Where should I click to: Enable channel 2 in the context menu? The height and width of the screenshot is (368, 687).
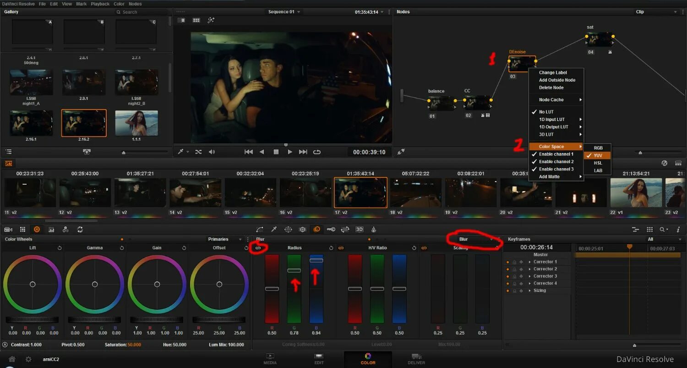click(556, 161)
